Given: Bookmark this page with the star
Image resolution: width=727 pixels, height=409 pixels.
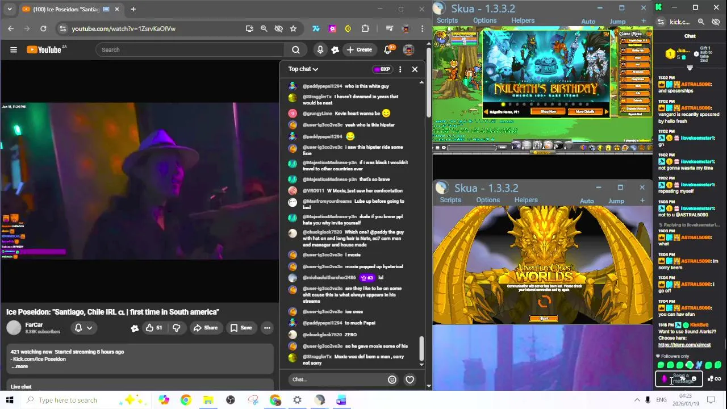Looking at the screenshot, I should pos(293,28).
